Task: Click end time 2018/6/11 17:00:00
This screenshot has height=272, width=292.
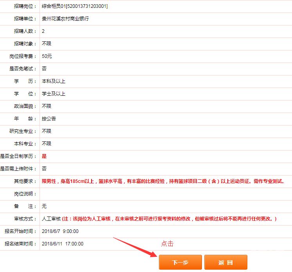Action: [63, 243]
